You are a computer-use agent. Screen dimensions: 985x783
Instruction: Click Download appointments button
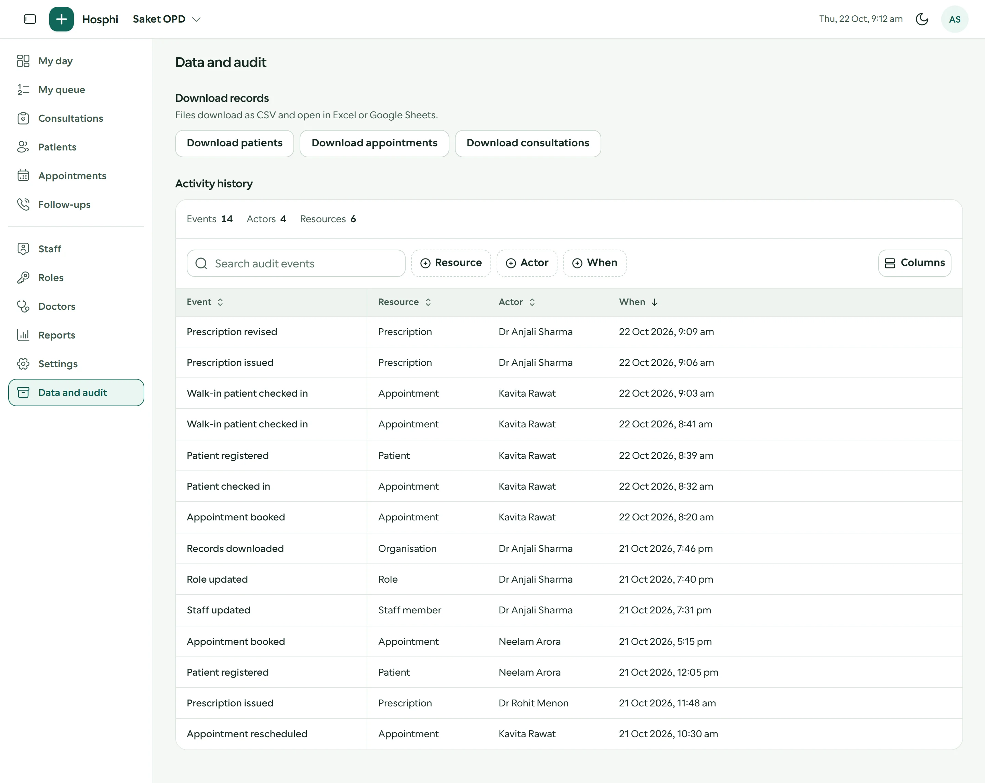[374, 144]
